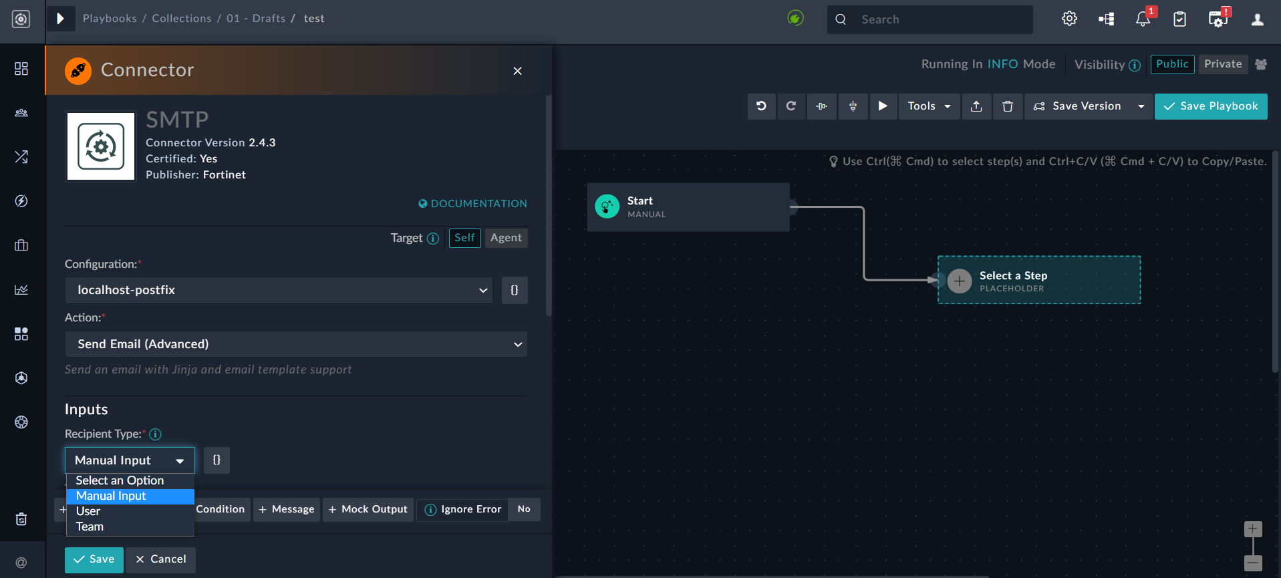Click the Save Playbook button
The image size is (1281, 578).
(x=1211, y=106)
